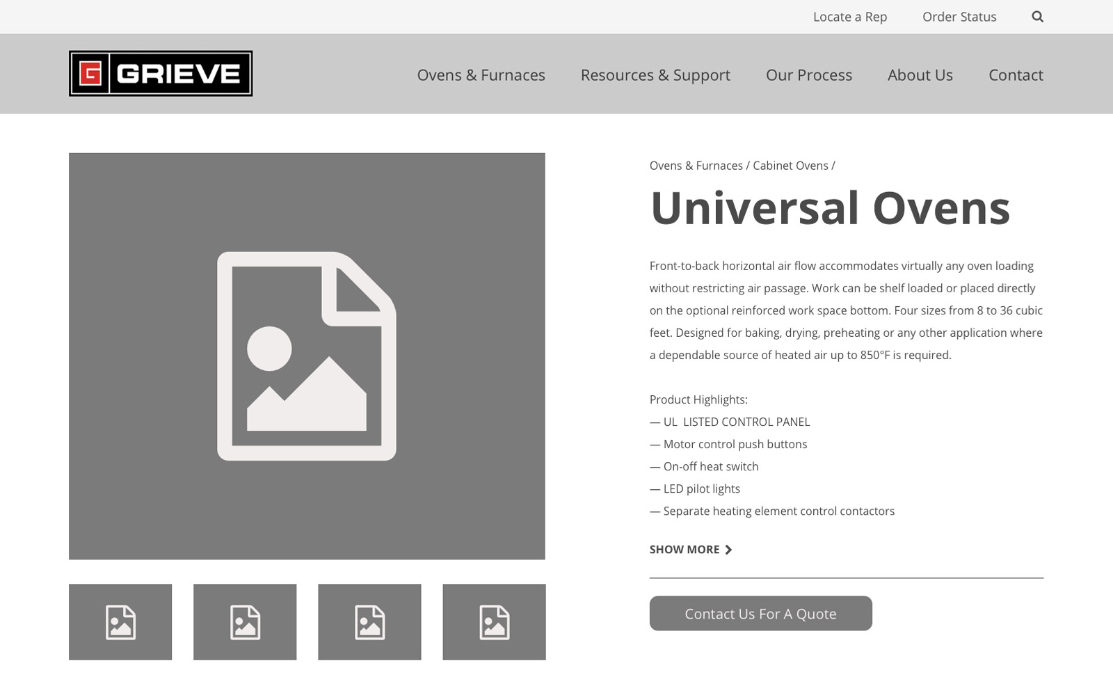
Task: Select the second product thumbnail
Action: (245, 622)
